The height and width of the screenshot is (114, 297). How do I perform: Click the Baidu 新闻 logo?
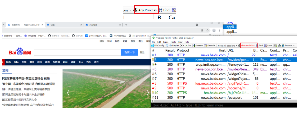click(20, 51)
